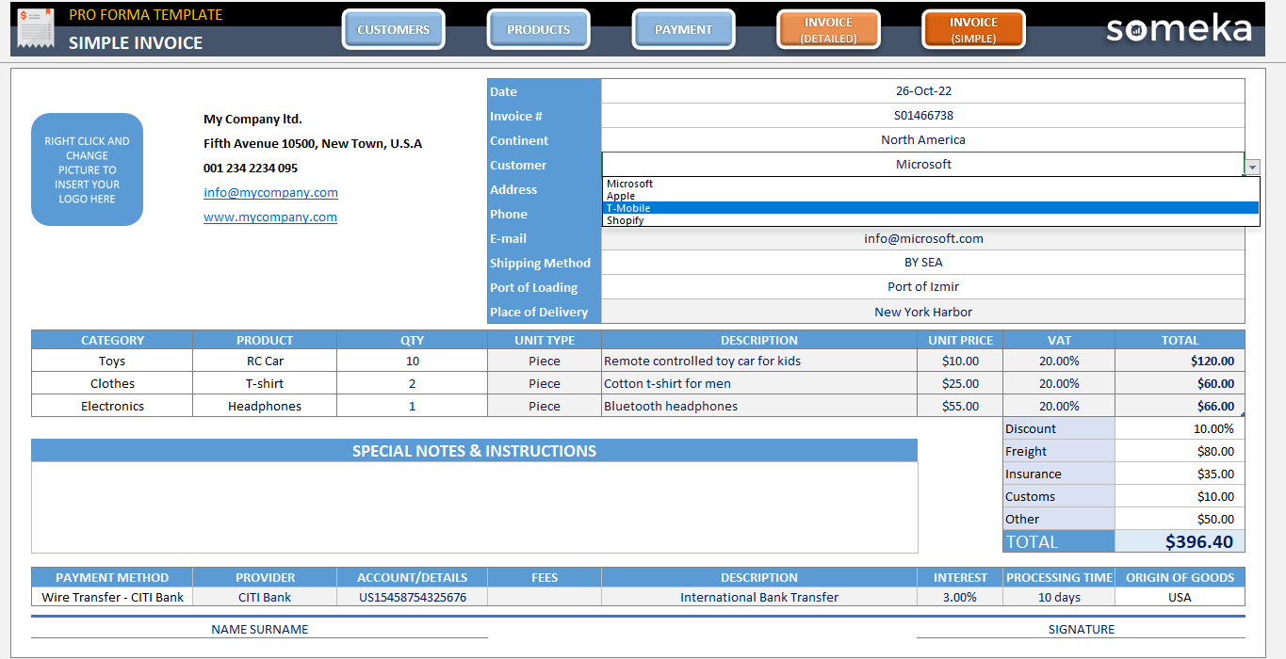Click the Customer dropdown arrow
Image resolution: width=1286 pixels, height=659 pixels.
(x=1252, y=167)
